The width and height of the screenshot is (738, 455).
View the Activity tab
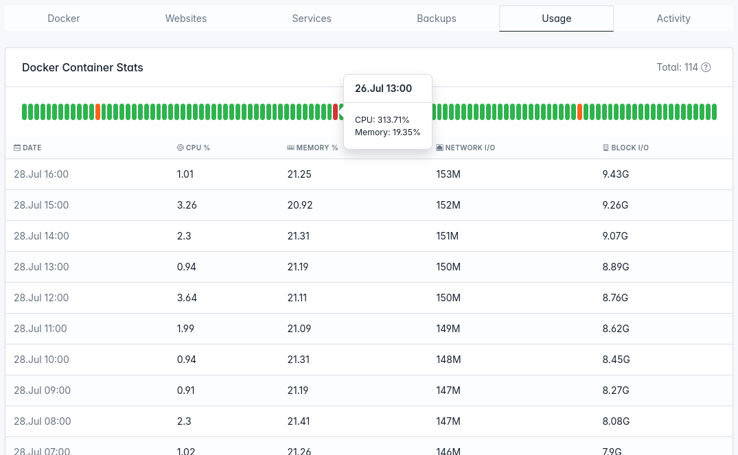click(673, 19)
